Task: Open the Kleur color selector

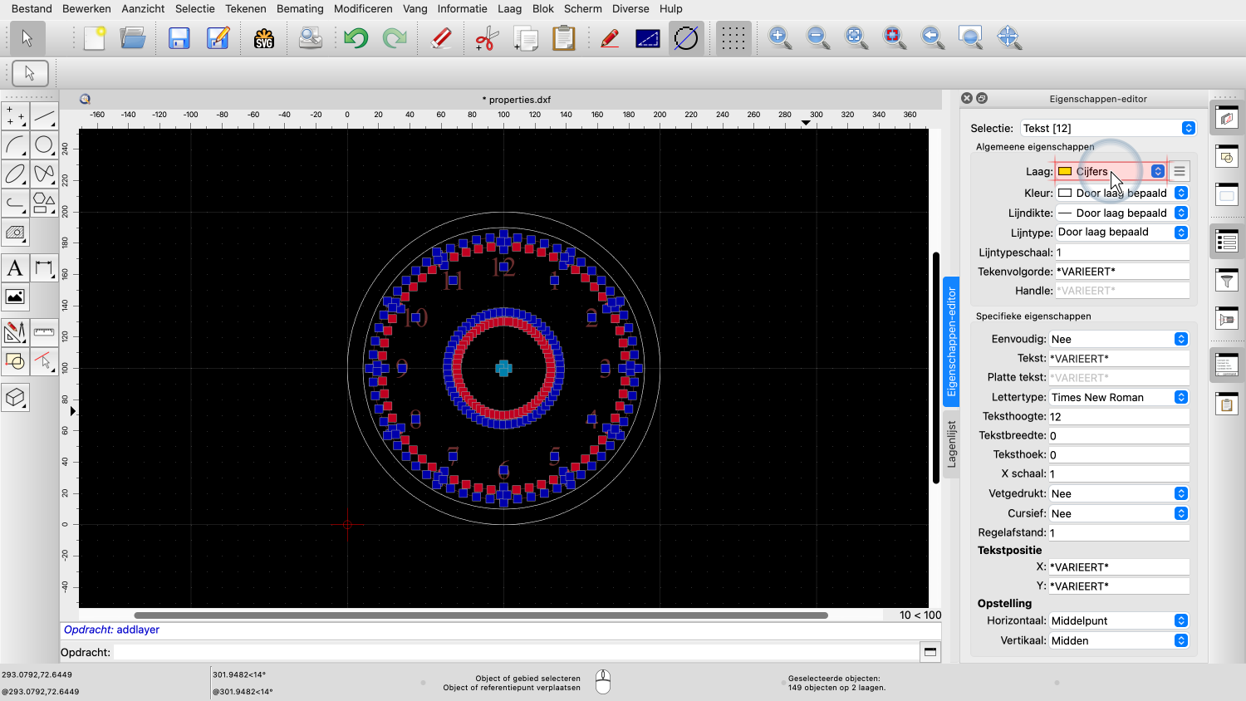Action: coord(1122,194)
